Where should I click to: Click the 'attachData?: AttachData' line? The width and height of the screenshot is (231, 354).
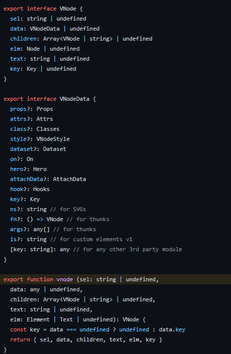[48, 180]
